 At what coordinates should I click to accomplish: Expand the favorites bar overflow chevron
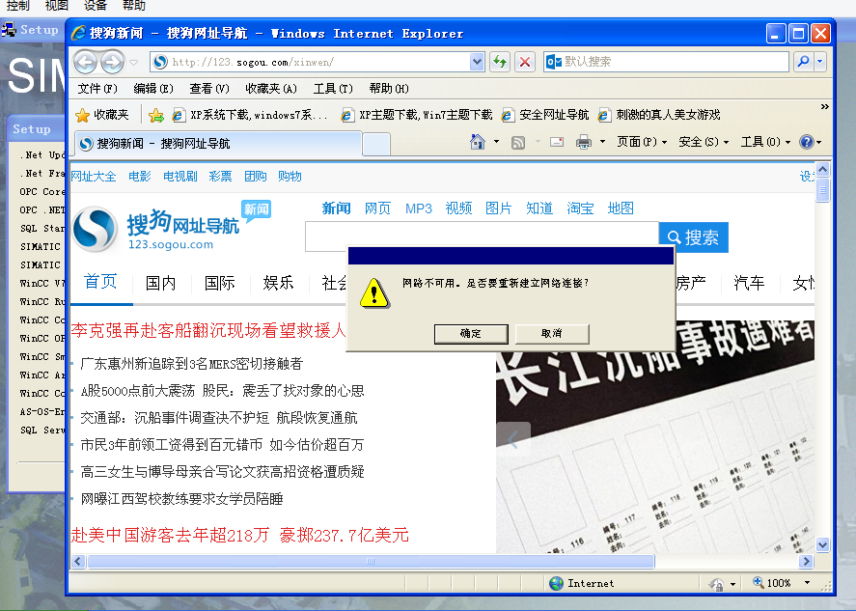pos(824,107)
